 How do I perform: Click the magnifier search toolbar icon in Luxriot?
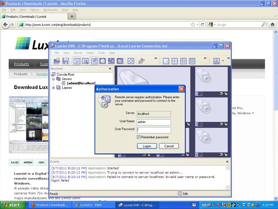point(85,61)
